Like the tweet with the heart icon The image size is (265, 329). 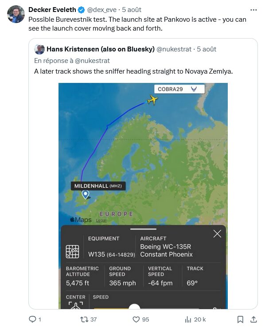click(136, 319)
